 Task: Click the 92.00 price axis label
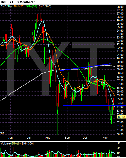pyautogui.click(x=120, y=48)
